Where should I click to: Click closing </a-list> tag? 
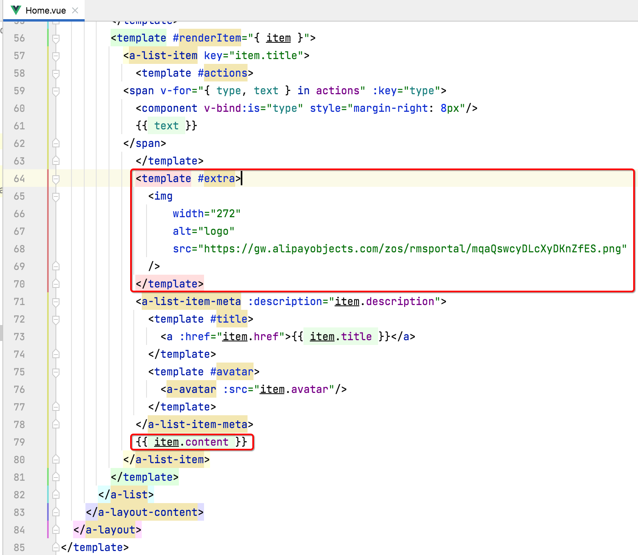click(x=126, y=495)
